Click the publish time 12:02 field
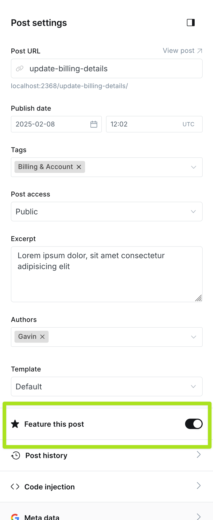This screenshot has height=520, width=213. click(142, 124)
